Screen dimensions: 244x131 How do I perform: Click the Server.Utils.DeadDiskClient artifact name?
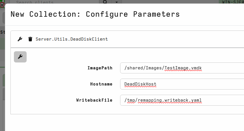click(x=71, y=39)
